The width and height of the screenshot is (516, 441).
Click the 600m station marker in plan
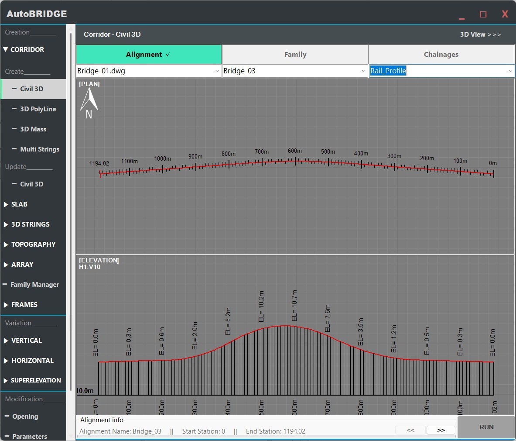[x=295, y=160]
